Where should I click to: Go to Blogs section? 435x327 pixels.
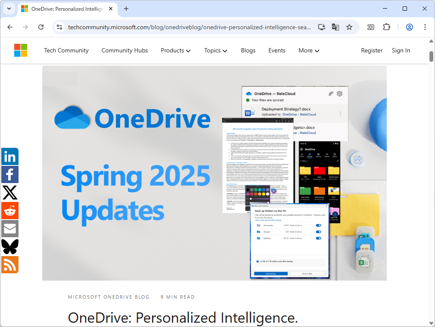tap(248, 50)
